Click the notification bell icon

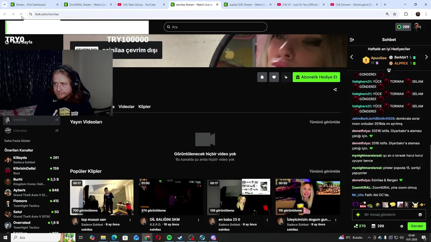262,77
